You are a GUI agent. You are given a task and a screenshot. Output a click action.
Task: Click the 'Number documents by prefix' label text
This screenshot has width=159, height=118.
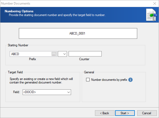coord(109,80)
